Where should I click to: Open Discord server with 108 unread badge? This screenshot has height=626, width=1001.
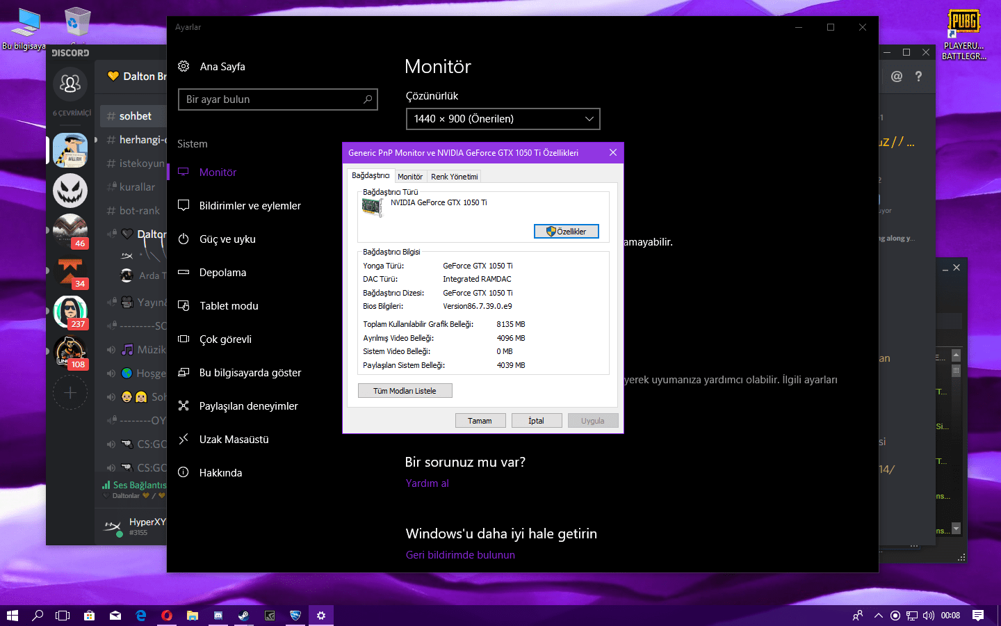[x=70, y=352]
